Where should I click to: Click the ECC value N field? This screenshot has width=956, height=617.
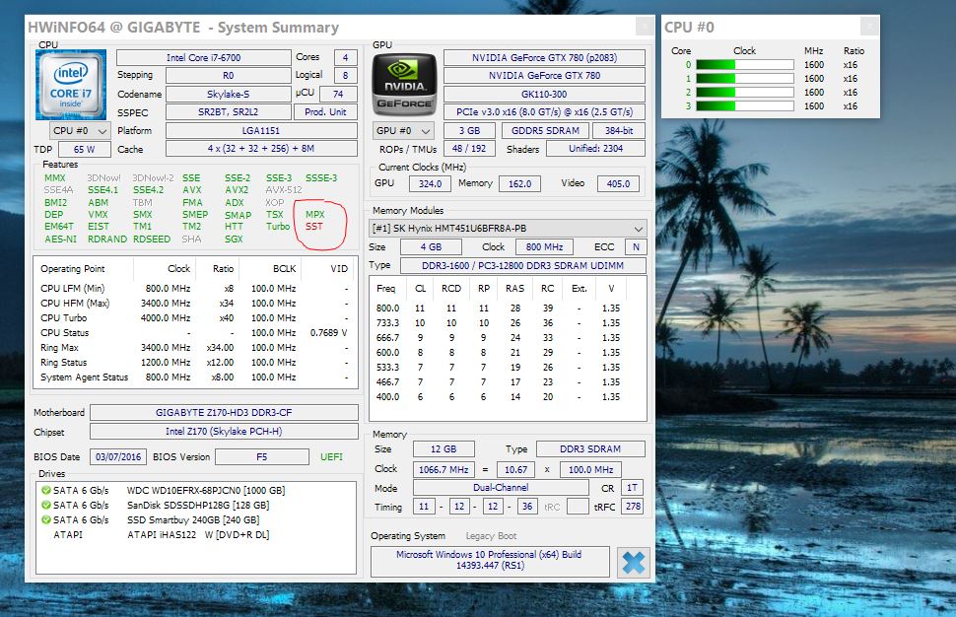click(x=636, y=247)
